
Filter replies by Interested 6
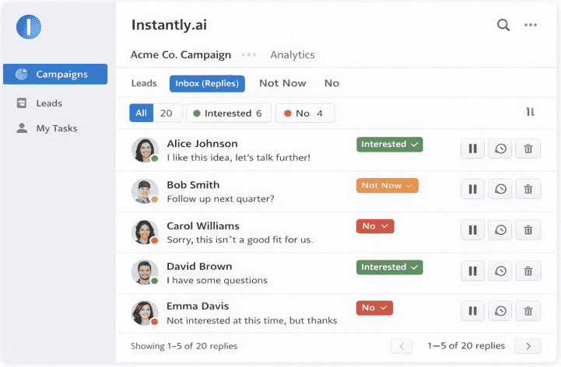point(229,113)
